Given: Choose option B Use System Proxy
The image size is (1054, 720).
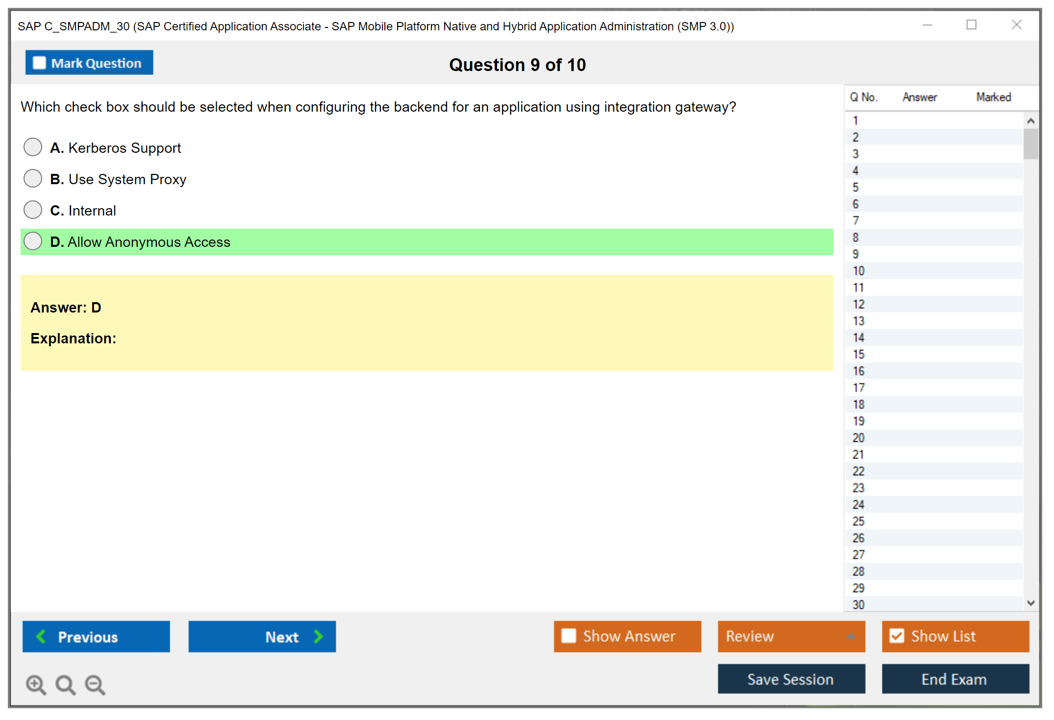Looking at the screenshot, I should coord(33,178).
